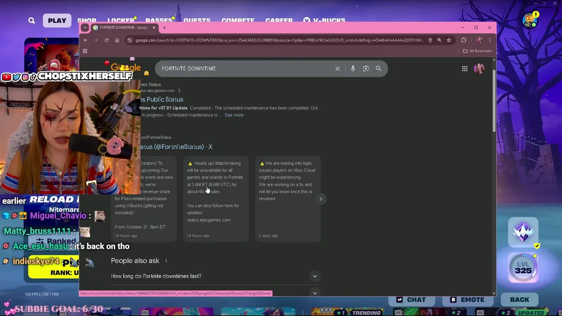Open the Chrome extensions puzzle icon
This screenshot has width=562, height=316.
click(x=464, y=40)
